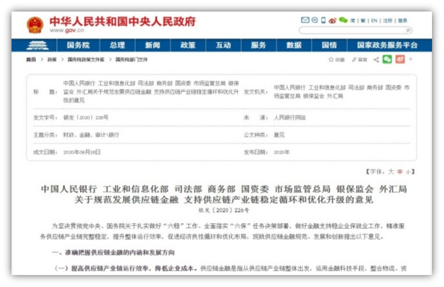Click the envelope mail icon in header
The height and width of the screenshot is (287, 444).
(x=305, y=20)
